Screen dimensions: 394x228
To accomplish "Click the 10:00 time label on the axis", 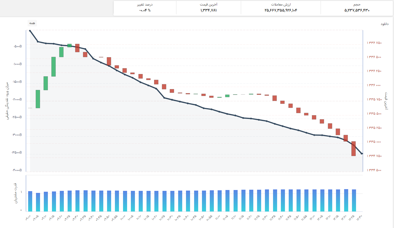I will pyautogui.click(x=123, y=218).
